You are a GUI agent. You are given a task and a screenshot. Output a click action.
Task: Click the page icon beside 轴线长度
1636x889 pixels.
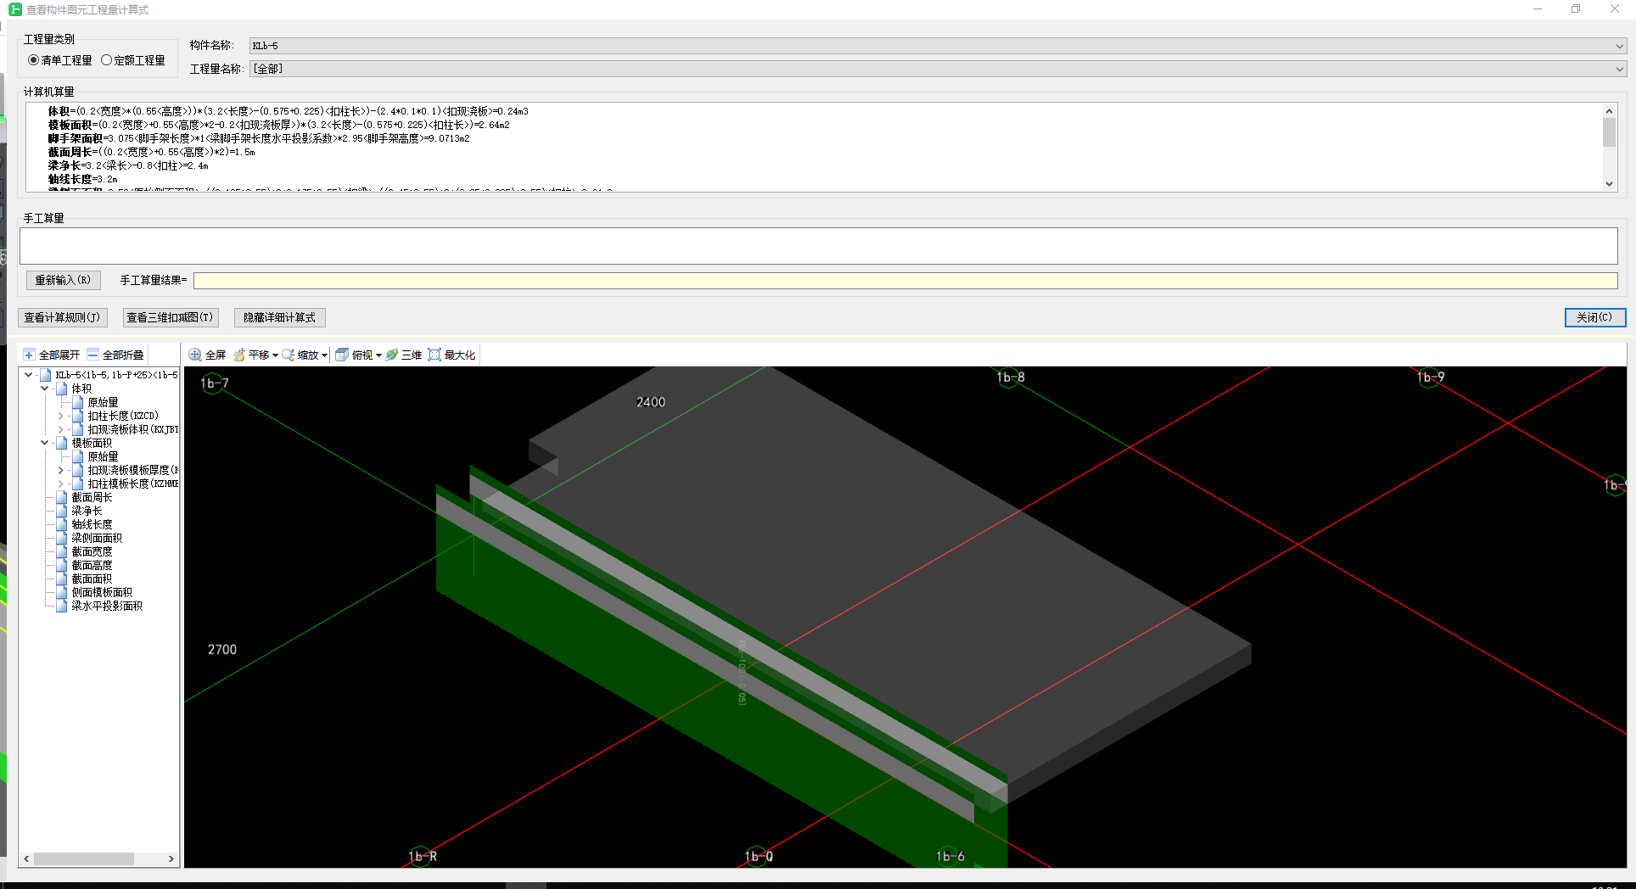62,524
